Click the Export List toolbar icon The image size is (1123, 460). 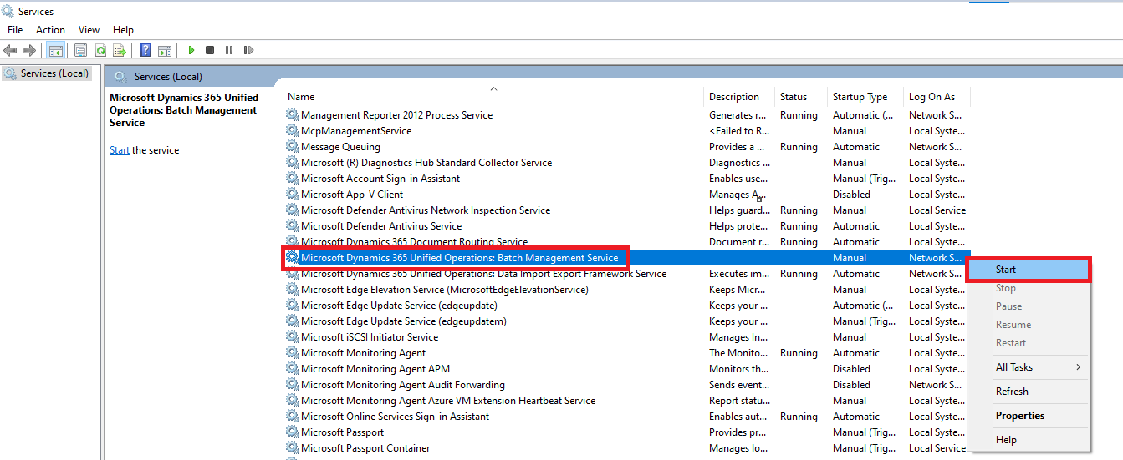point(120,51)
